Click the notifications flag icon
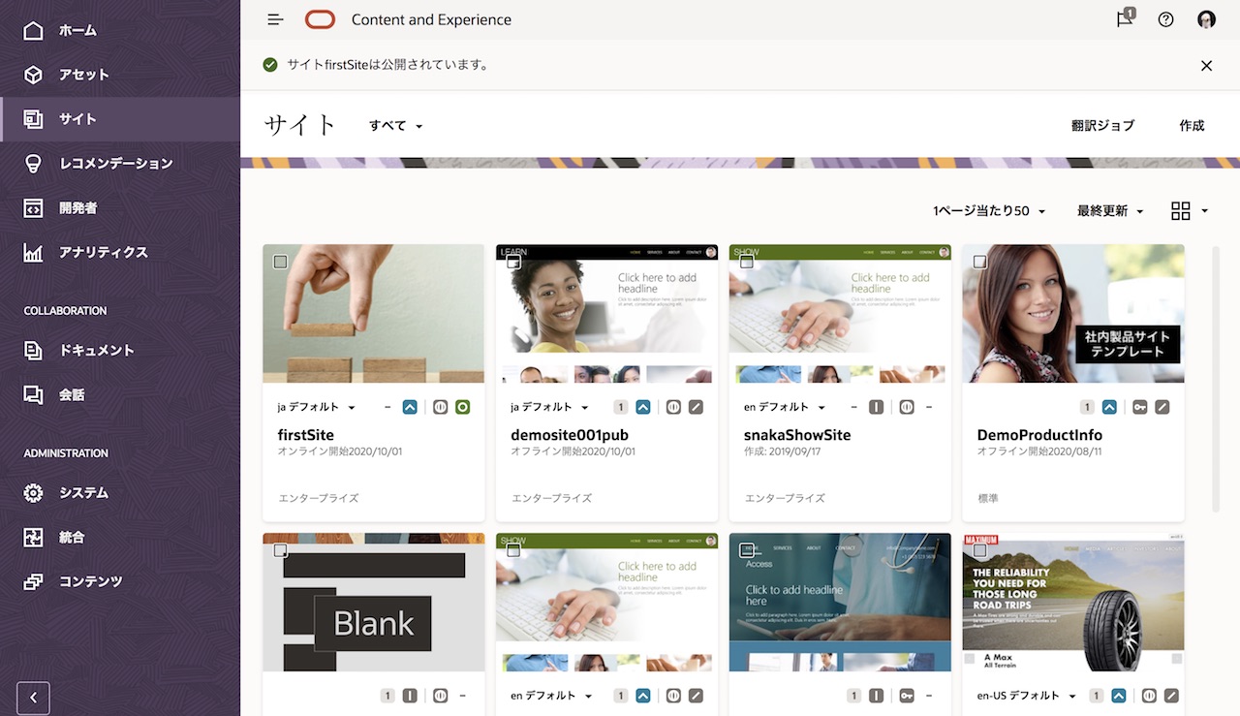1240x716 pixels. [x=1123, y=19]
